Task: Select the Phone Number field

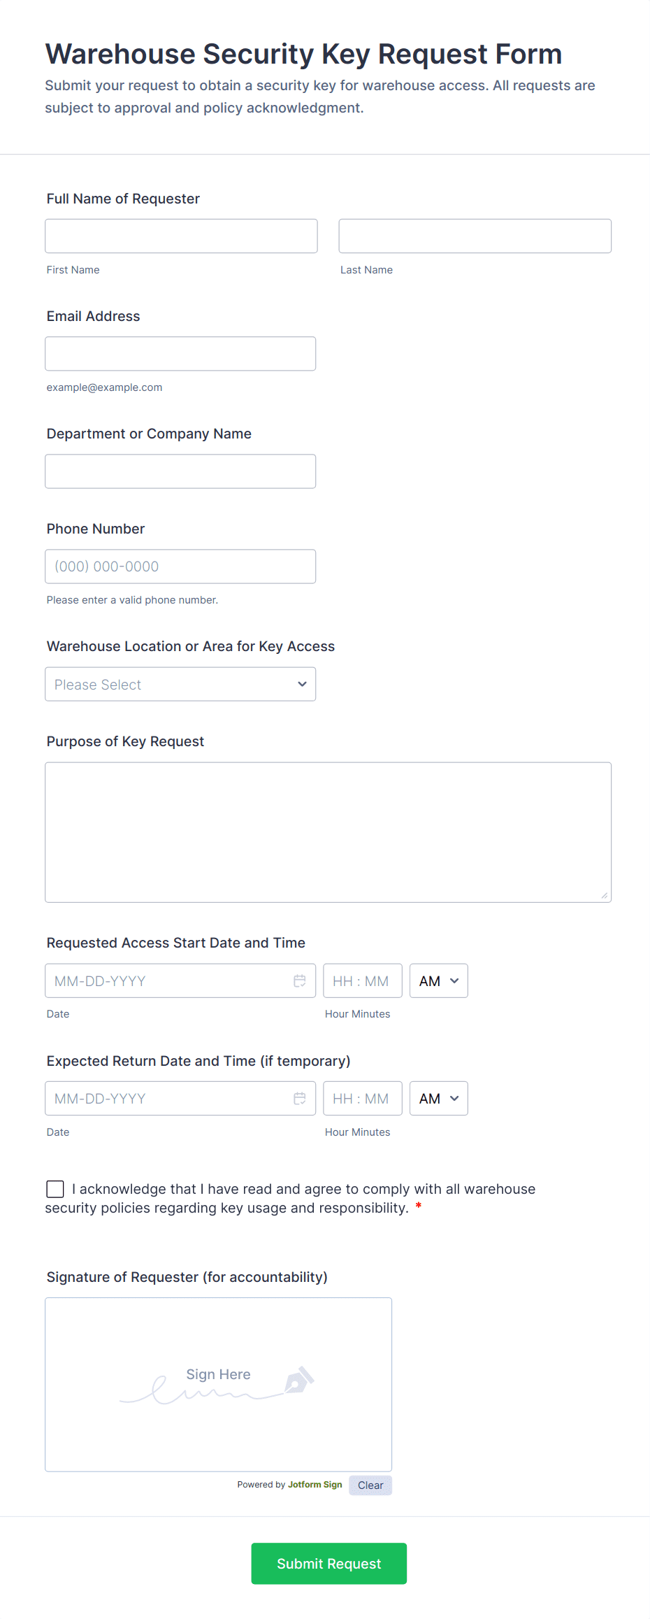Action: (x=180, y=566)
